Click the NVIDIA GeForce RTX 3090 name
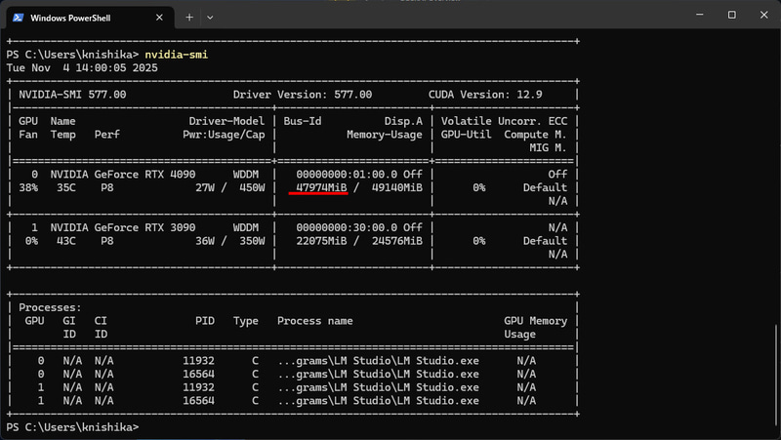781x440 pixels. (x=123, y=227)
